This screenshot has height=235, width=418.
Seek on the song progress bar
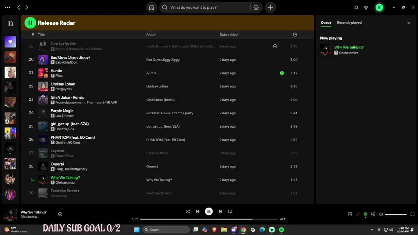209,219
